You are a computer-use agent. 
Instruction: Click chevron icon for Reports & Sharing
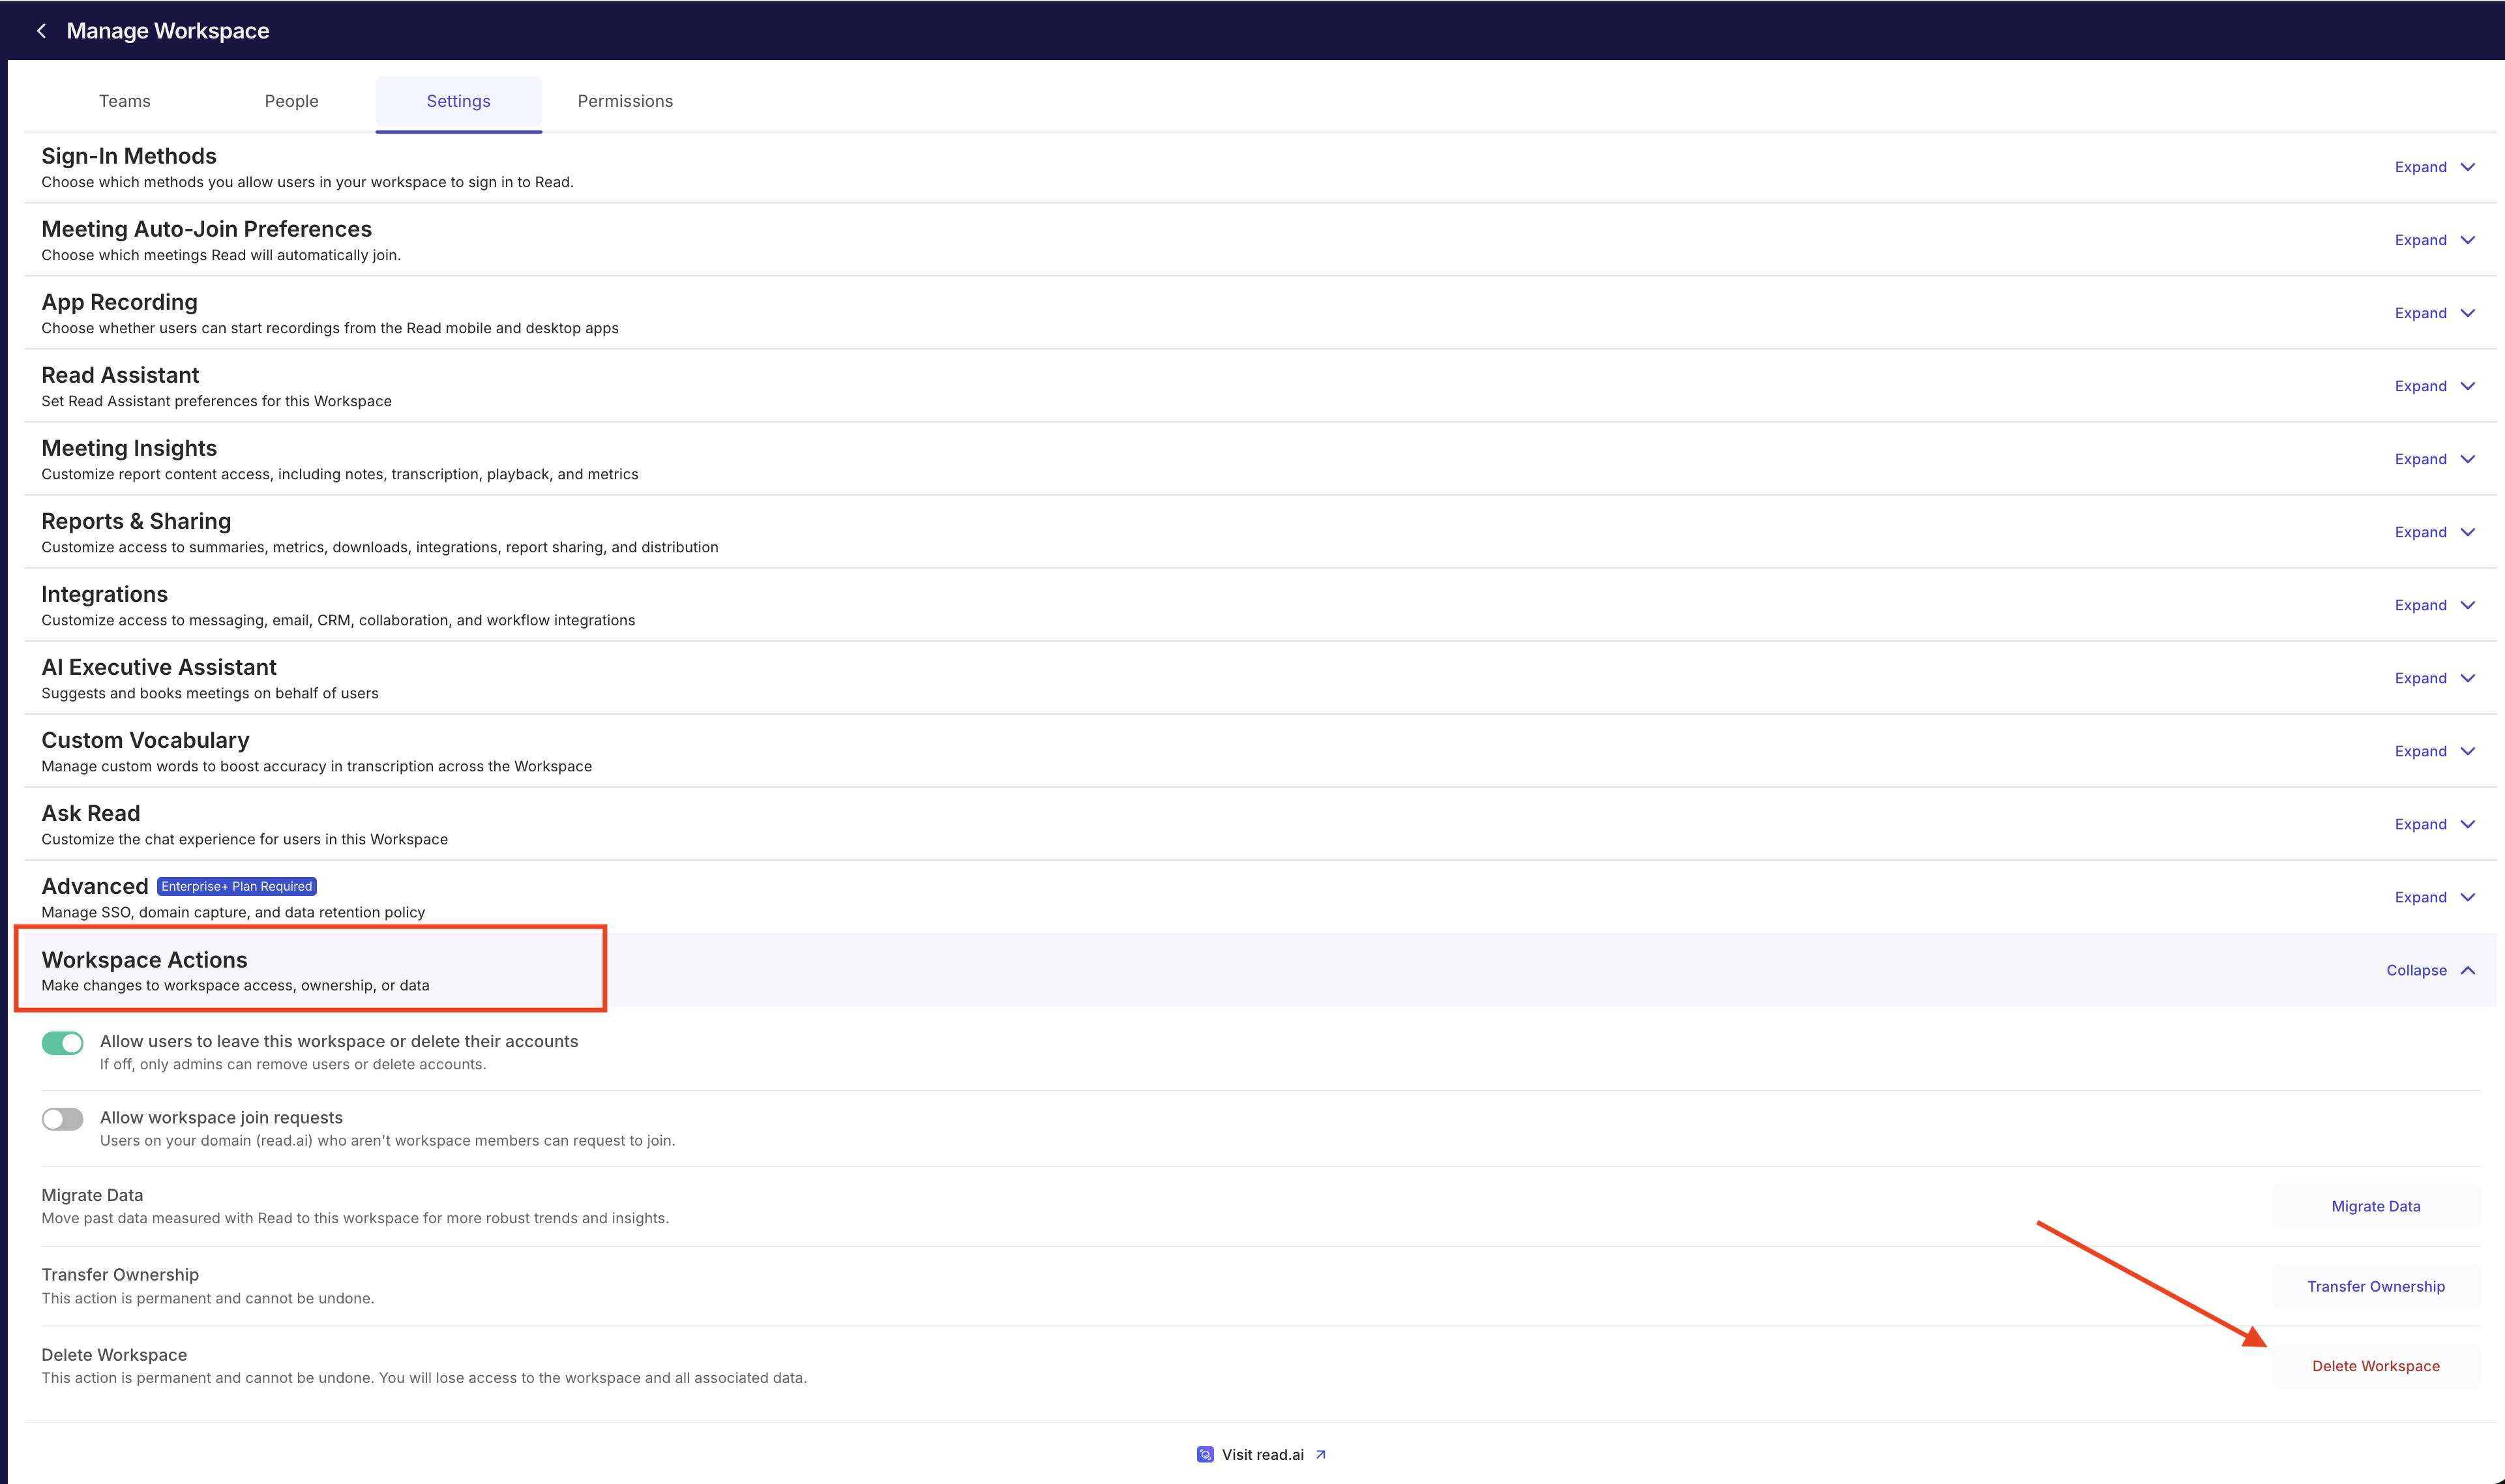(x=2467, y=532)
